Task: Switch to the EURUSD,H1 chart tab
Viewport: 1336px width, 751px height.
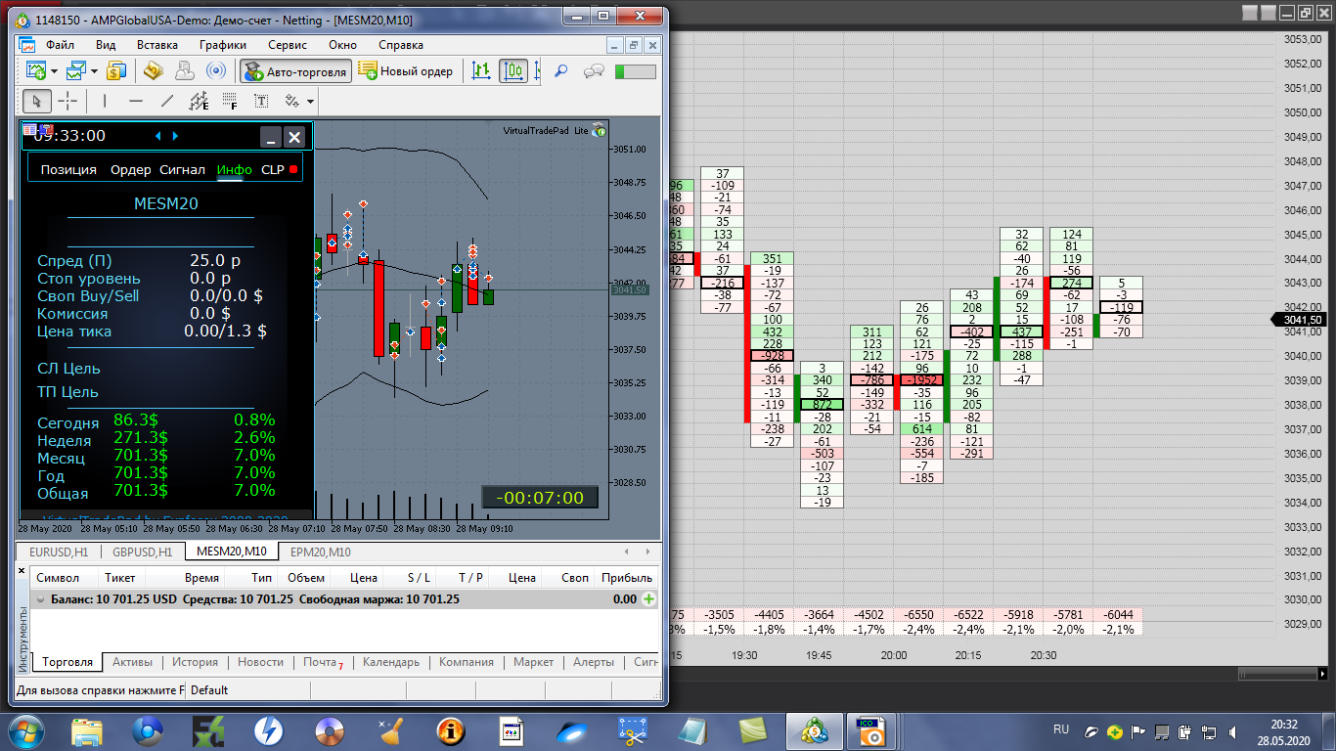Action: [x=60, y=552]
